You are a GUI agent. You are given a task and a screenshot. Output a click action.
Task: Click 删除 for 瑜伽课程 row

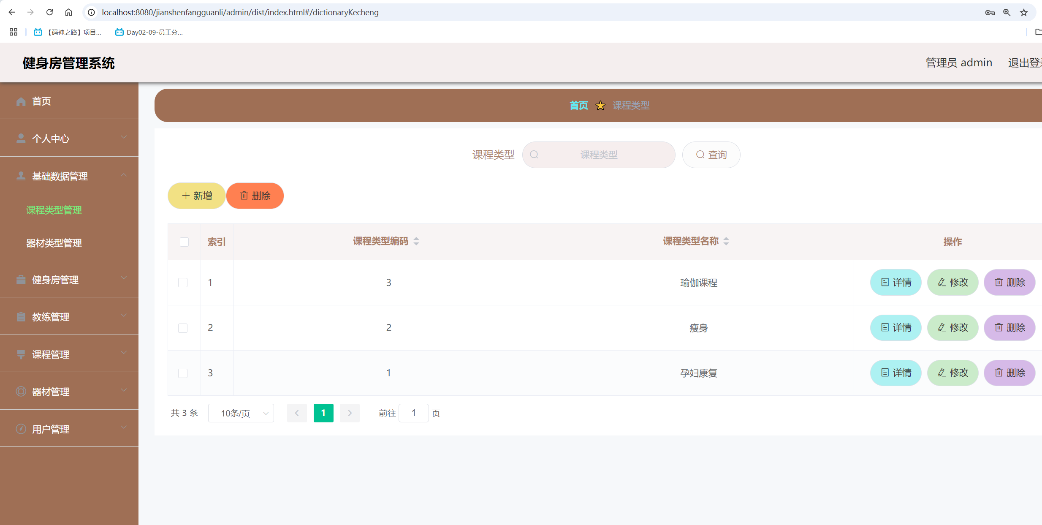click(x=1010, y=282)
